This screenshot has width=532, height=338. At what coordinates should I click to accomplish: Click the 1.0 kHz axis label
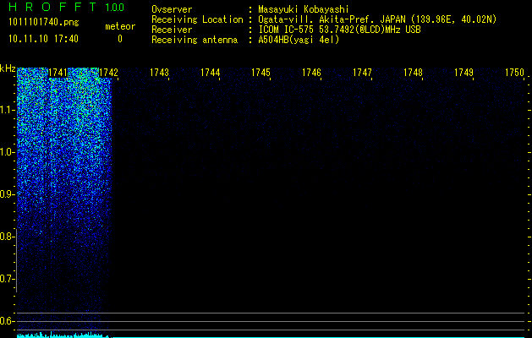coord(7,152)
